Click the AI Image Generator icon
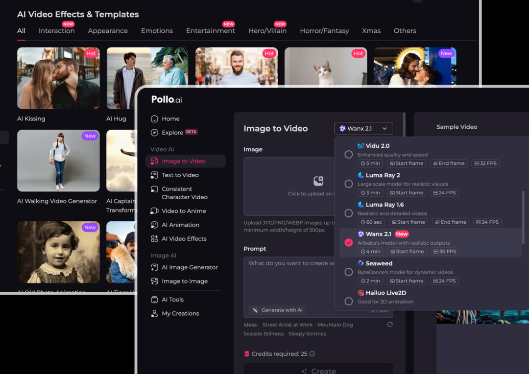529x374 pixels. coord(154,267)
